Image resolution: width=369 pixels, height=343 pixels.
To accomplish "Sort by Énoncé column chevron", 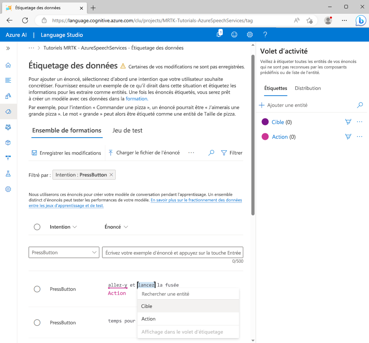I will coord(126,227).
